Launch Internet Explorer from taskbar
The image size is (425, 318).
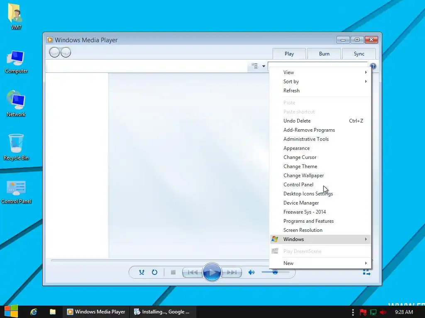(34, 312)
